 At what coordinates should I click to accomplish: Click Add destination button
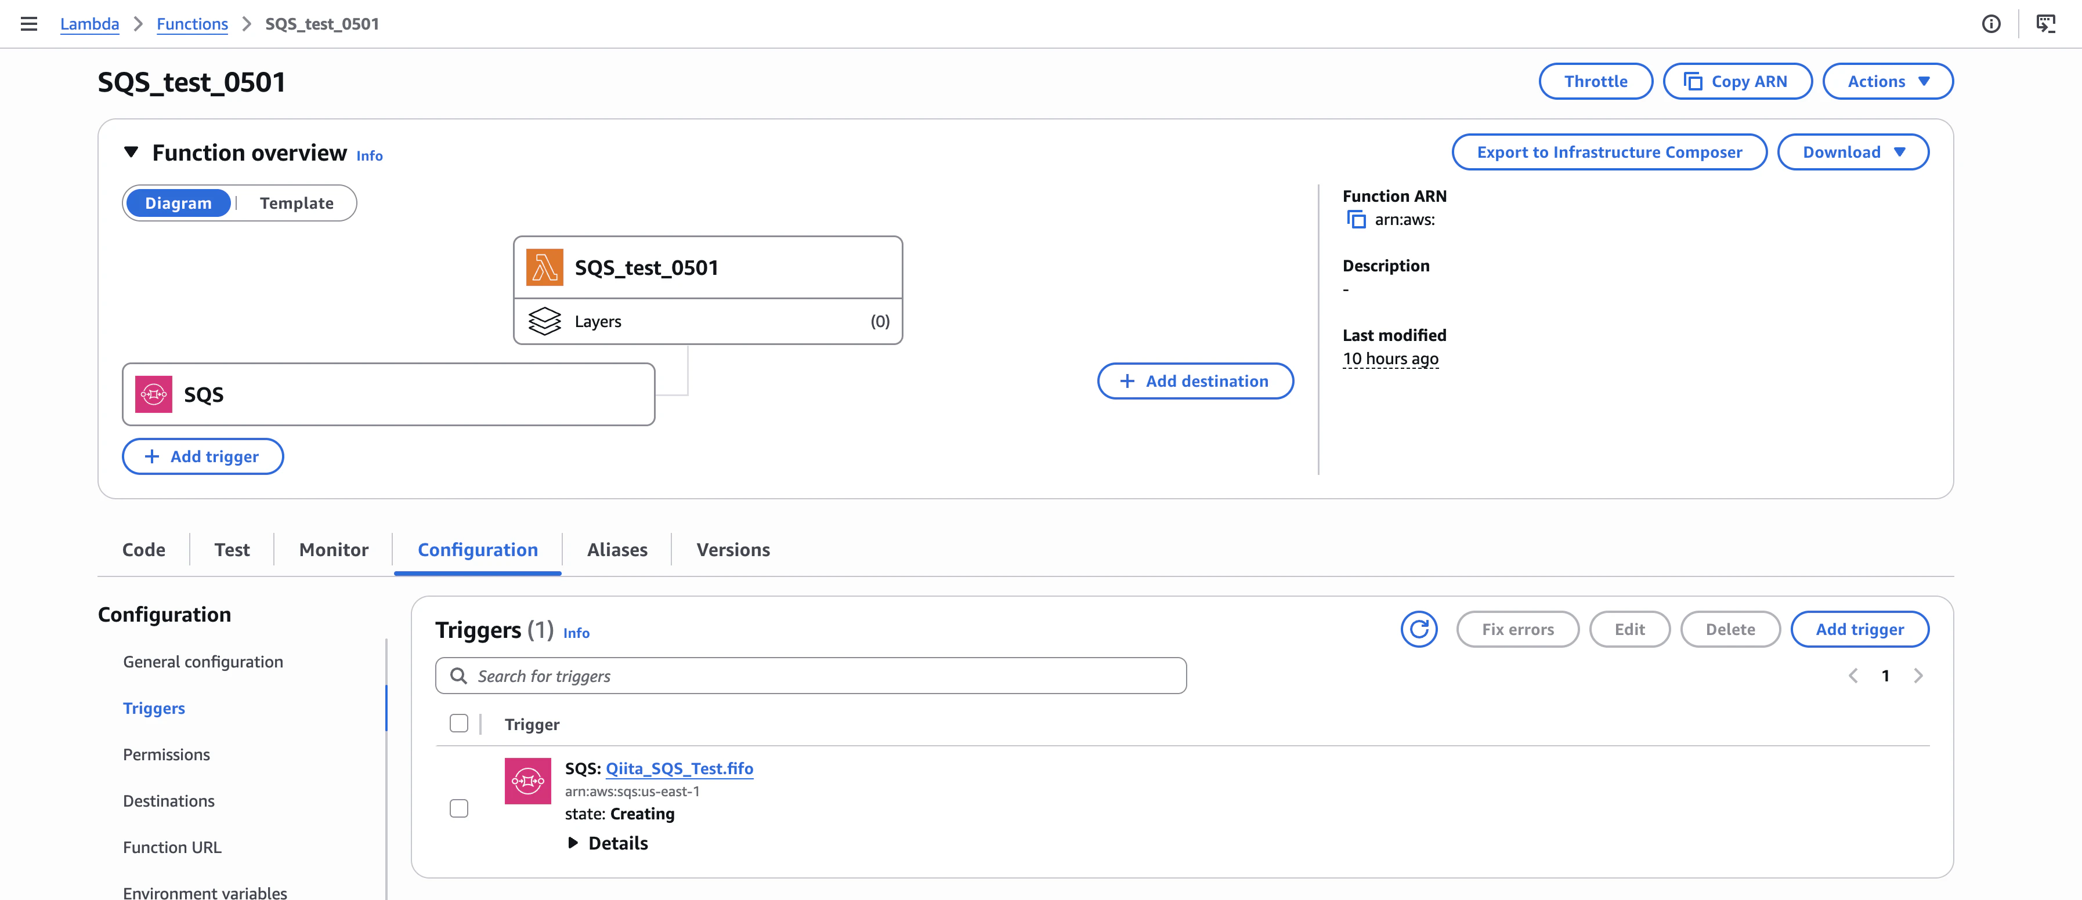tap(1195, 380)
